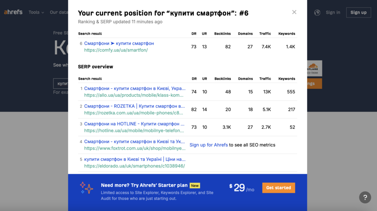This screenshot has height=211, width=377.
Task: Click the Ranking & SERP updated text
Action: [x=120, y=22]
